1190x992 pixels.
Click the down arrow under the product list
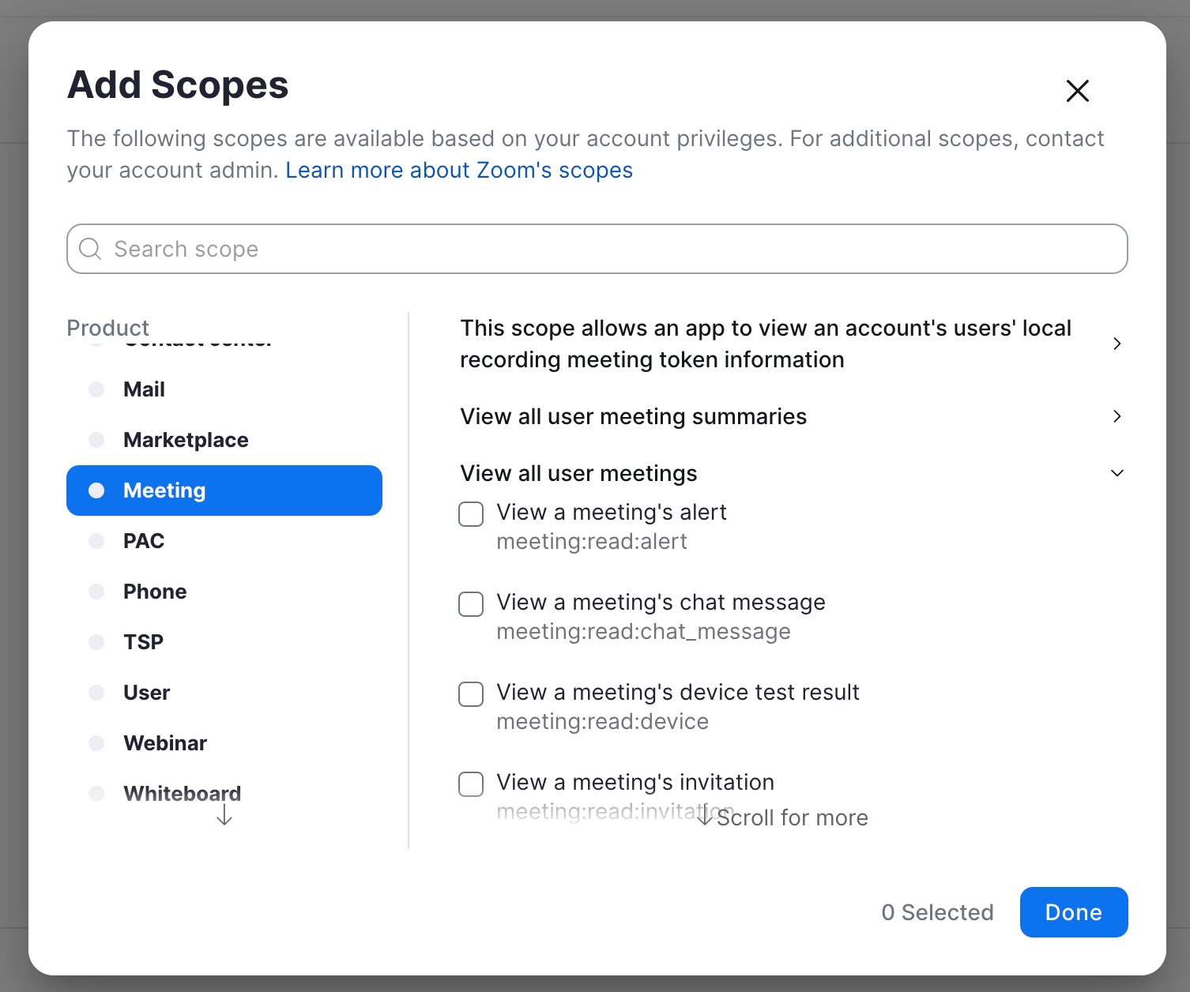point(224,814)
